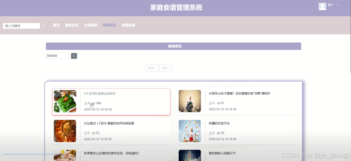Click the 局部搜索 input field
351x161 pixels.
(x=57, y=56)
